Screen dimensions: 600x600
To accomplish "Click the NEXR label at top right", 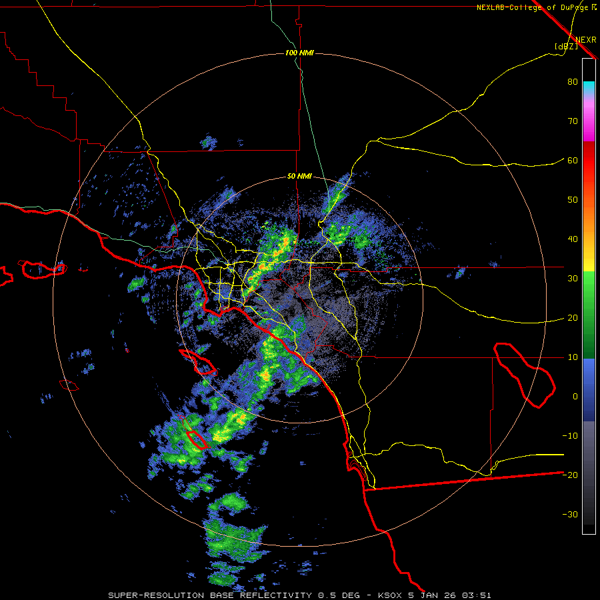I will click(586, 40).
